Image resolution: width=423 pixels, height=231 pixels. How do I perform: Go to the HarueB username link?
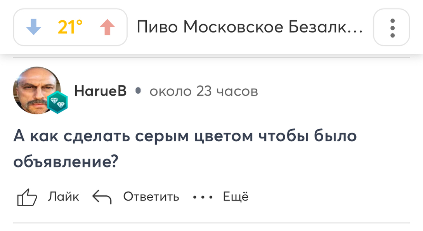100,91
